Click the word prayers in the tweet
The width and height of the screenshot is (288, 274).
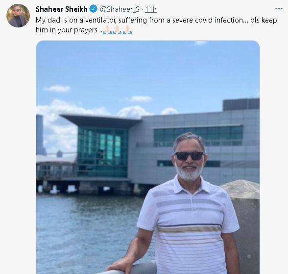85,30
